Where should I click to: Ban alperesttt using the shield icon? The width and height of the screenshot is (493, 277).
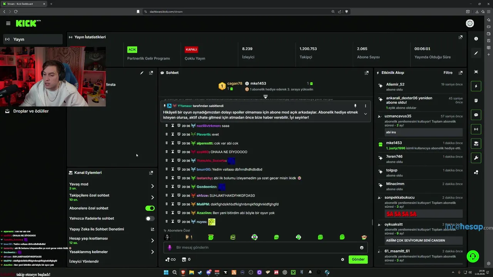[x=179, y=143]
